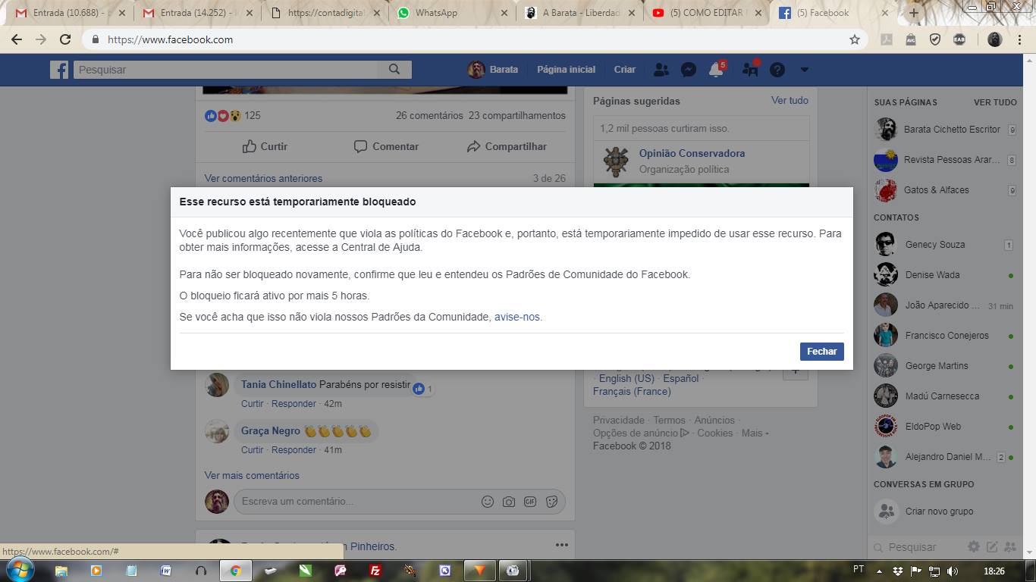Open the notifications bell icon
The image size is (1036, 582).
pos(716,70)
